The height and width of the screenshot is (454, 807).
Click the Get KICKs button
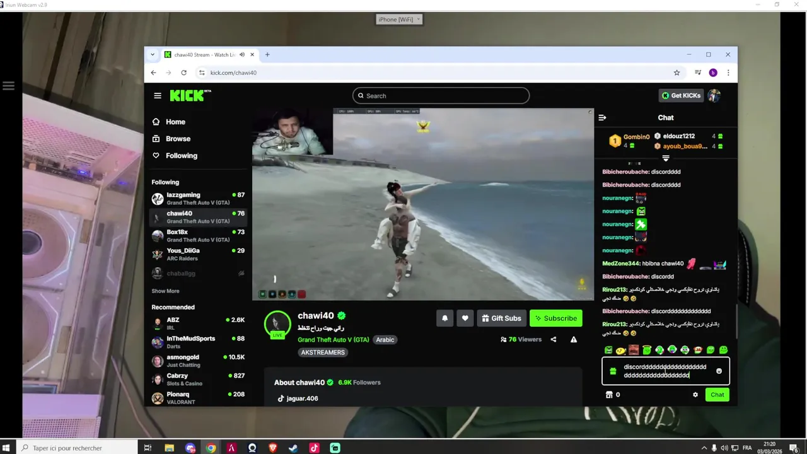pos(681,96)
